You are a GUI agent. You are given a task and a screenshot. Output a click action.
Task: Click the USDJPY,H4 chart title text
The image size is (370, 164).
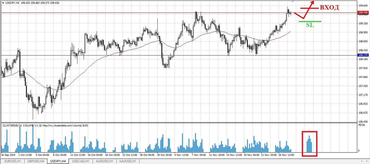coord(12,2)
